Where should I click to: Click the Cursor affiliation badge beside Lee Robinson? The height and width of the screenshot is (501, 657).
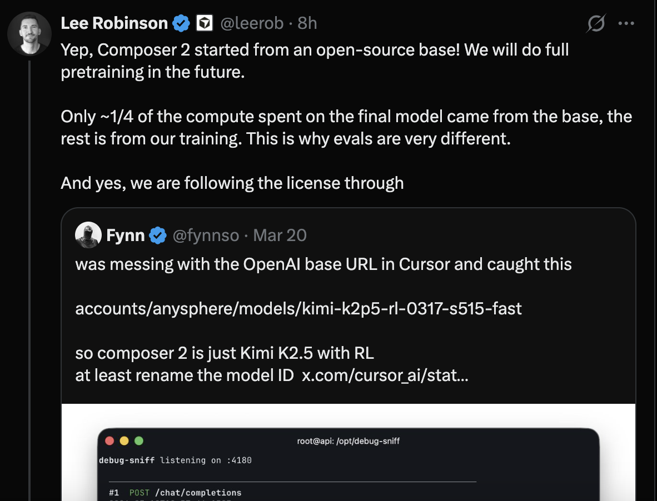point(205,23)
